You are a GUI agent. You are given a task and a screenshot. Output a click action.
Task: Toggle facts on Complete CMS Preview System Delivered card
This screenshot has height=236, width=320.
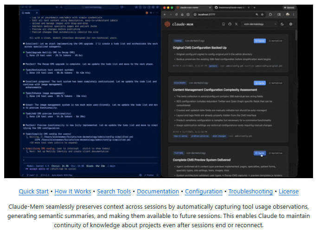(x=260, y=153)
